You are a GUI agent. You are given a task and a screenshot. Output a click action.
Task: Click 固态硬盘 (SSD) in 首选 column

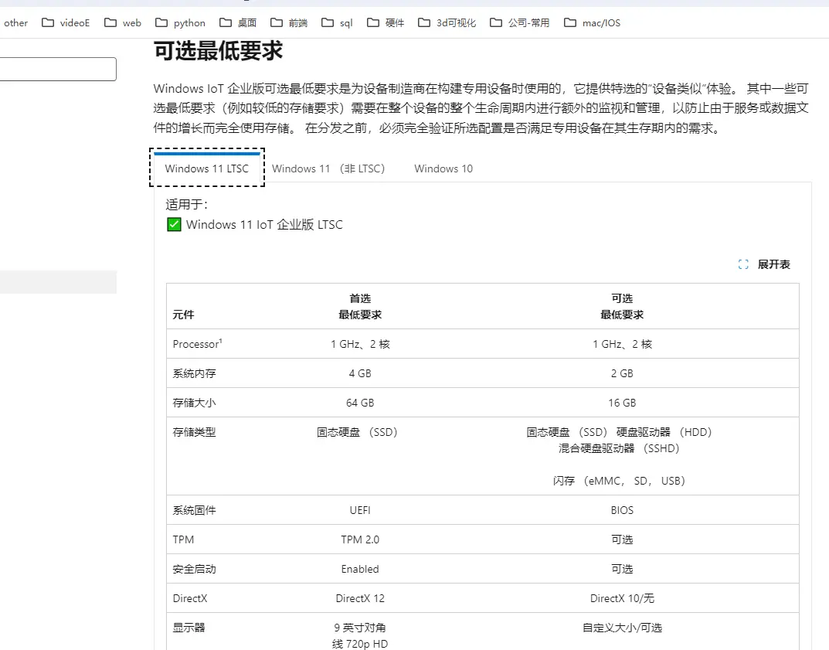tap(358, 432)
